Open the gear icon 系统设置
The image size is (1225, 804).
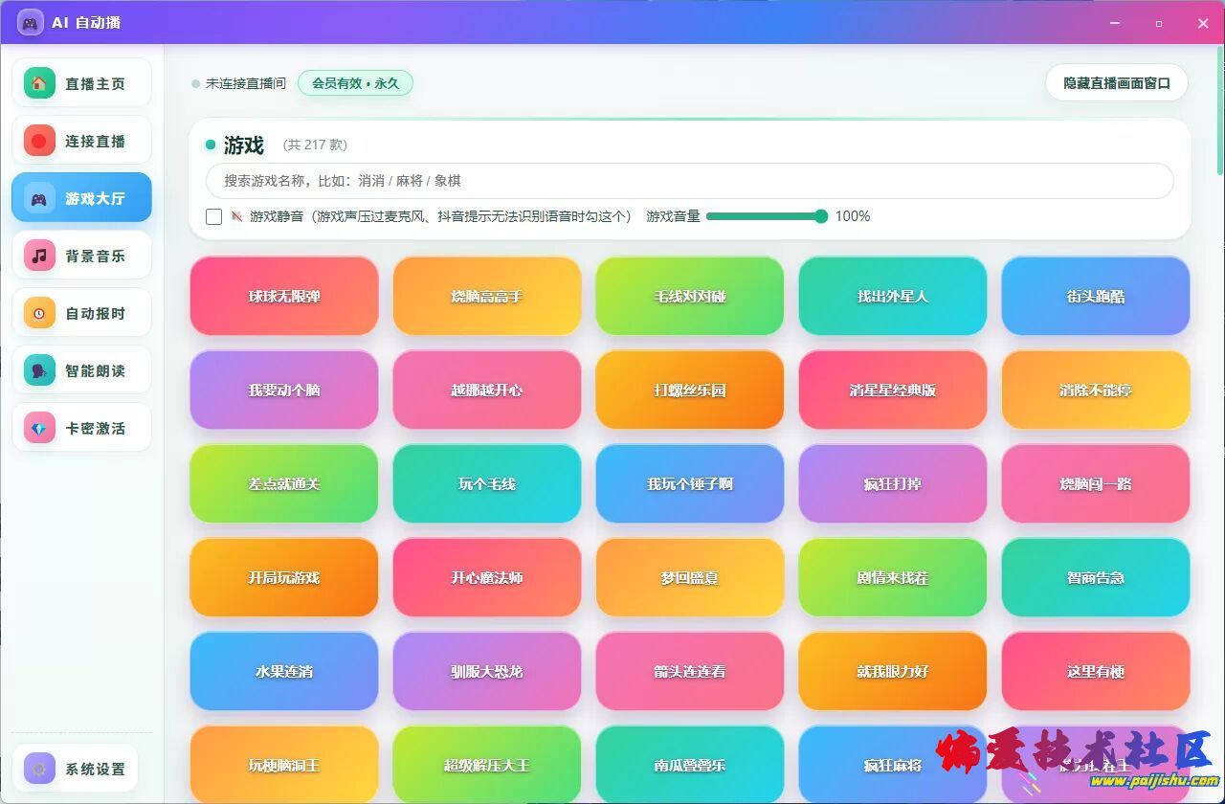[39, 769]
